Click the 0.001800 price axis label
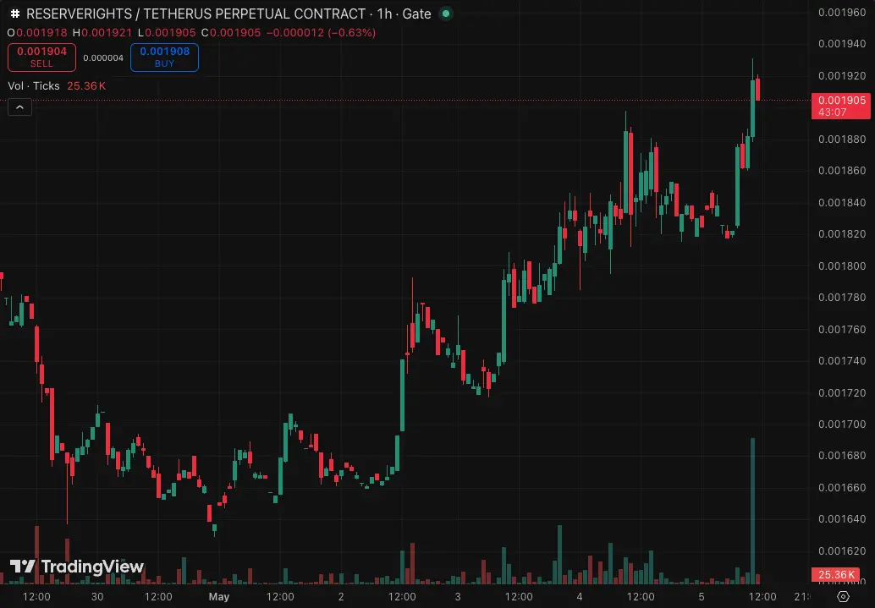 pos(842,266)
